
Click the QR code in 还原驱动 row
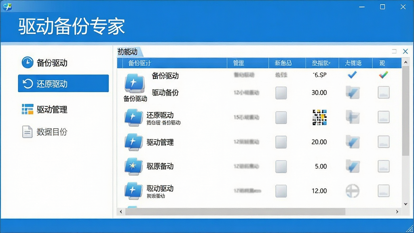pos(319,117)
